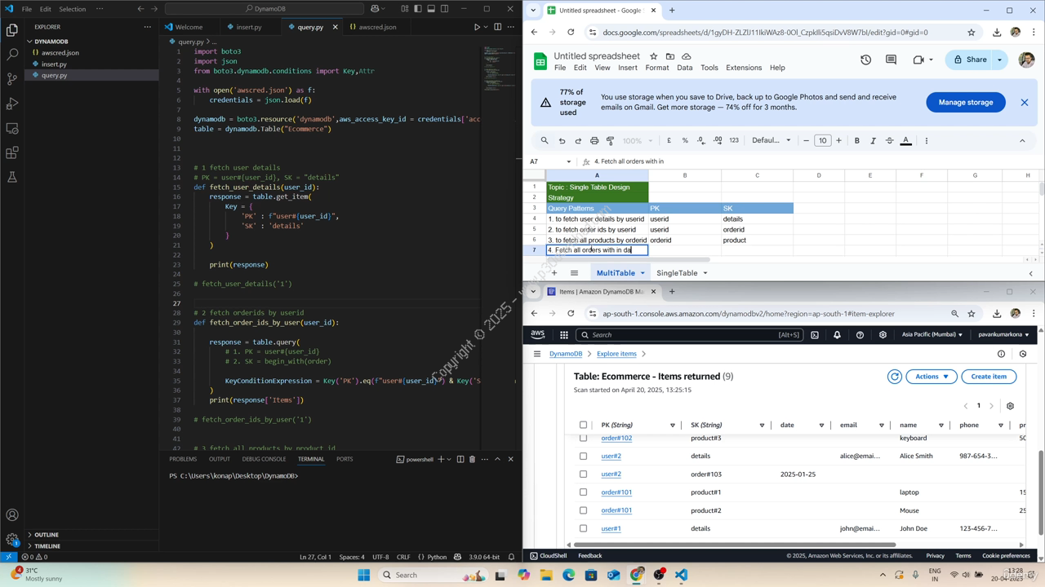Screen dimensions: 1045x587
Task: Open the DynamoDB breadcrumb link
Action: tap(565, 354)
